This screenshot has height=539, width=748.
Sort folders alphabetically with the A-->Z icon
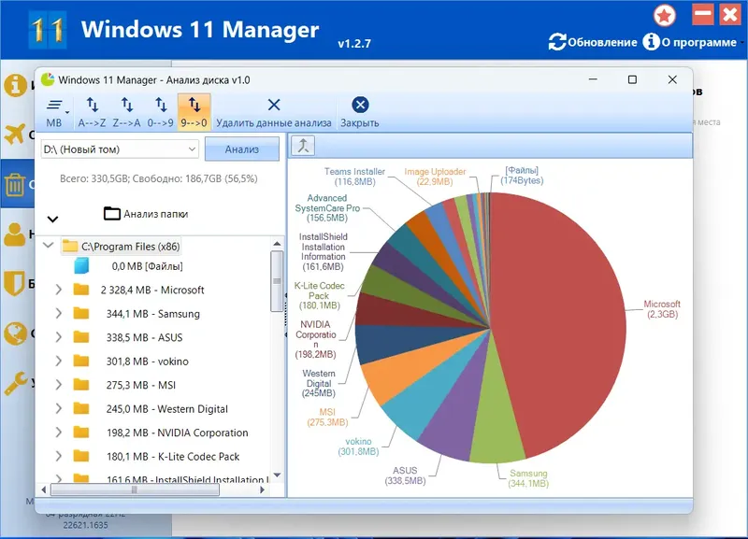coord(91,108)
